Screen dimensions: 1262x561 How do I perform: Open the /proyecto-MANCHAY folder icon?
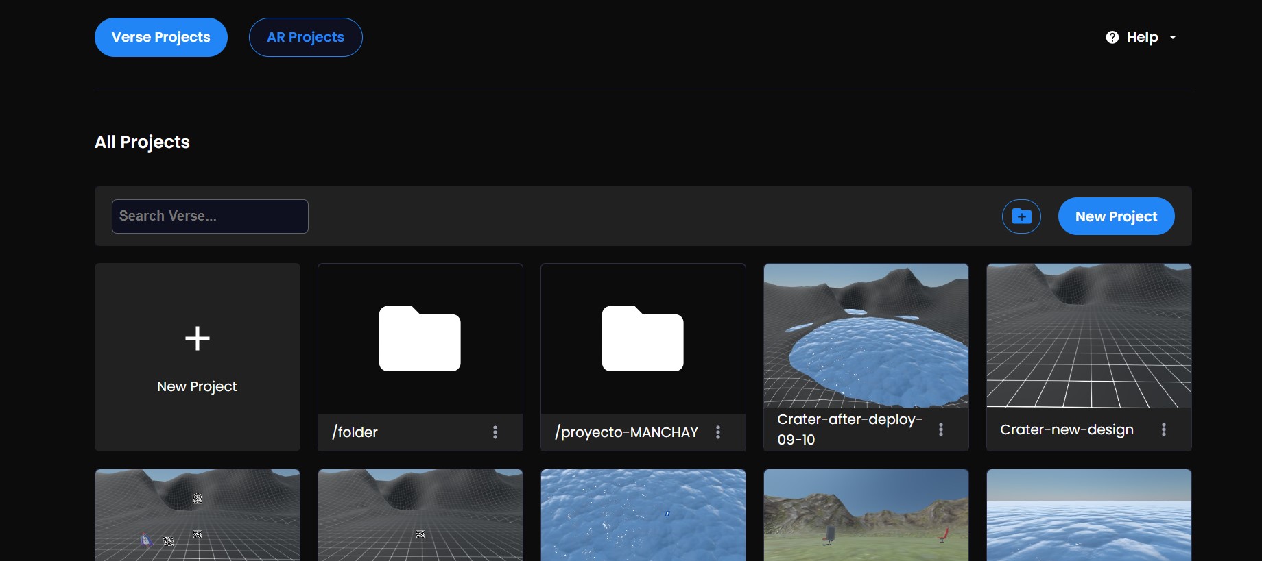tap(643, 338)
